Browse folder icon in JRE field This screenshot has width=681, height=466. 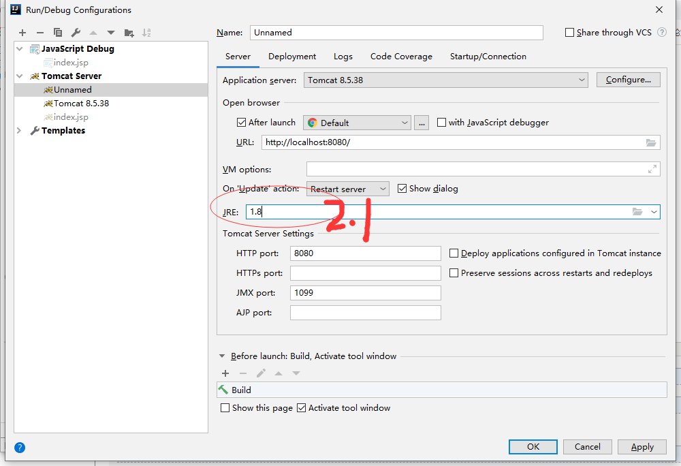point(637,212)
